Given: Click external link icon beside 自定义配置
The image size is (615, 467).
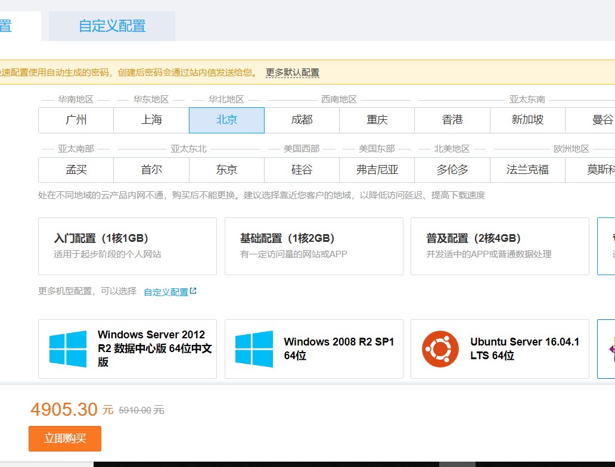Looking at the screenshot, I should (193, 291).
